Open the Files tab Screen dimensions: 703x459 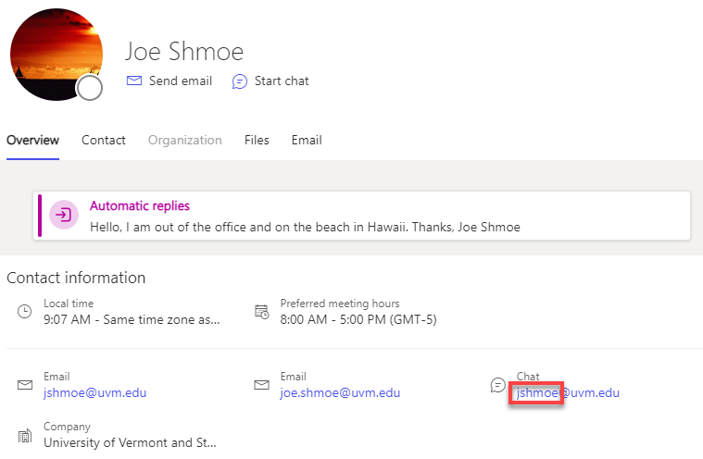(x=257, y=140)
